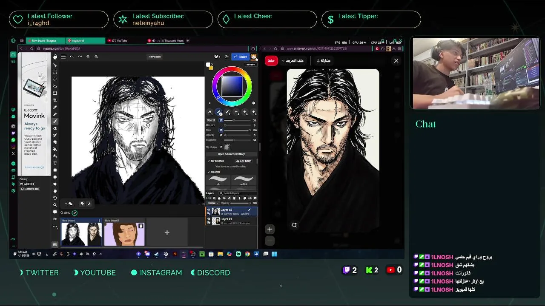This screenshot has width=545, height=306.
Task: Toggle the first layer lock option
Action: tap(215, 198)
